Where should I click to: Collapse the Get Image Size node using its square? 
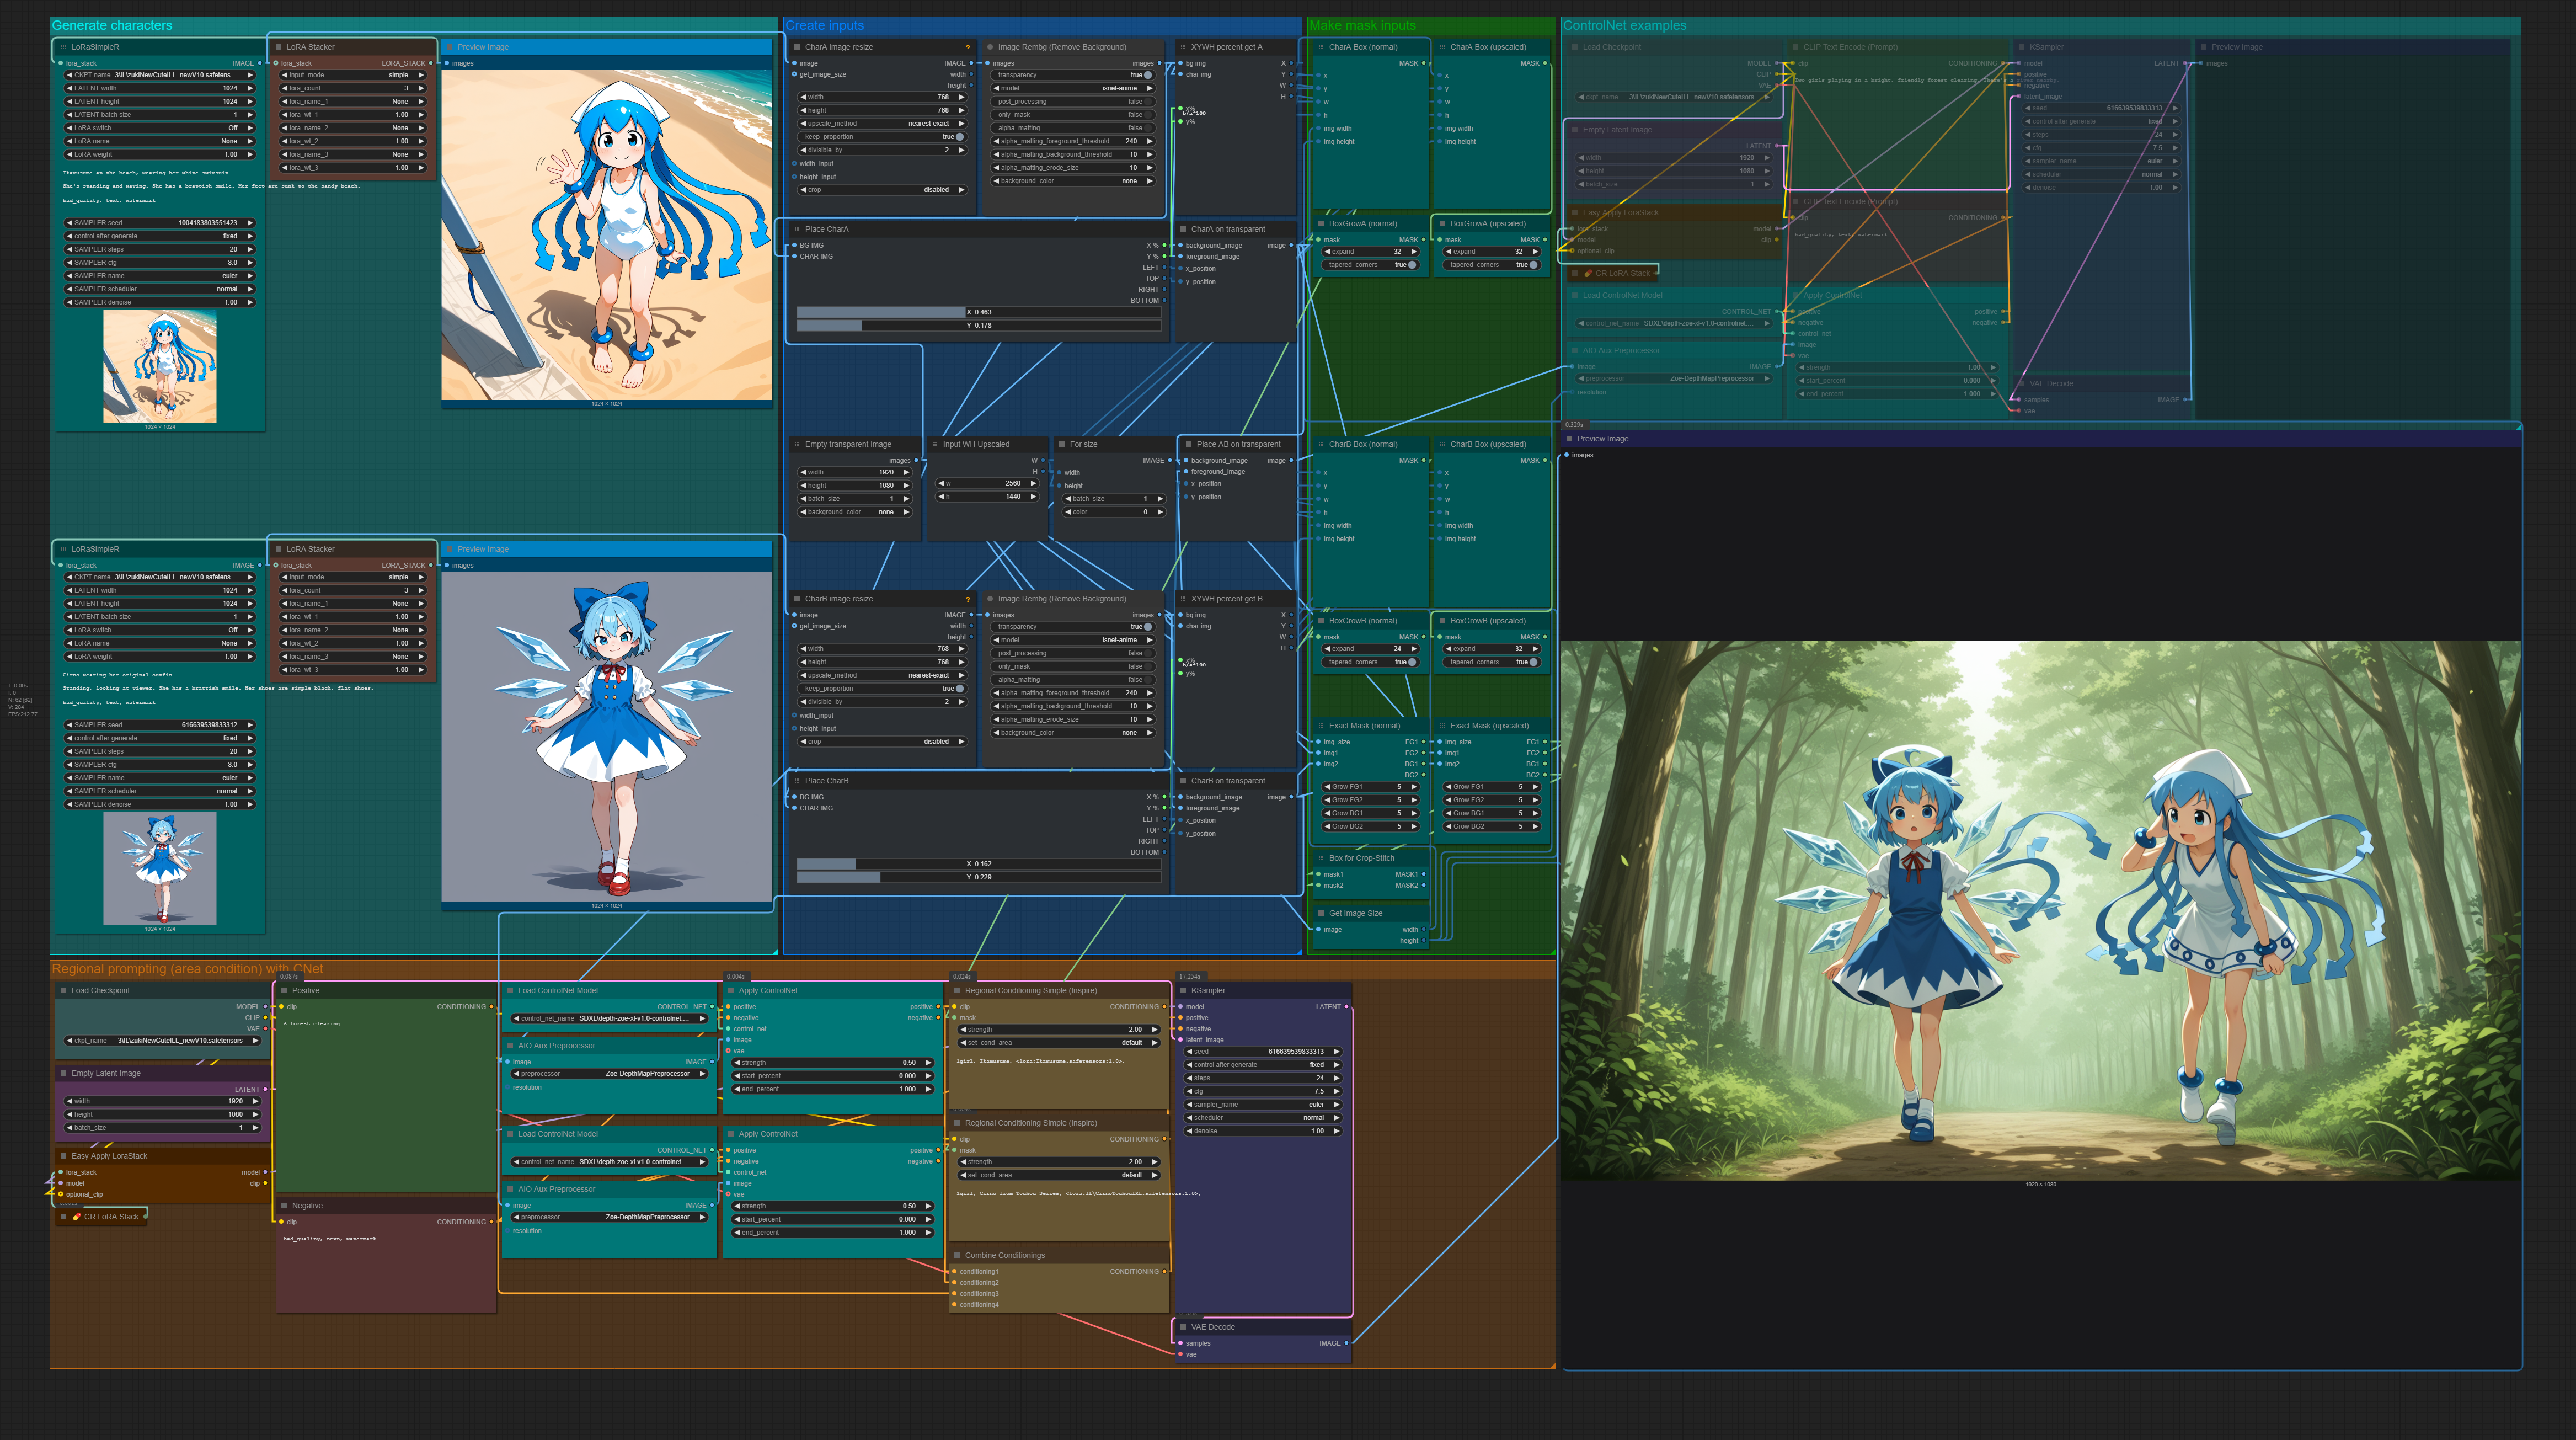pyautogui.click(x=1321, y=913)
